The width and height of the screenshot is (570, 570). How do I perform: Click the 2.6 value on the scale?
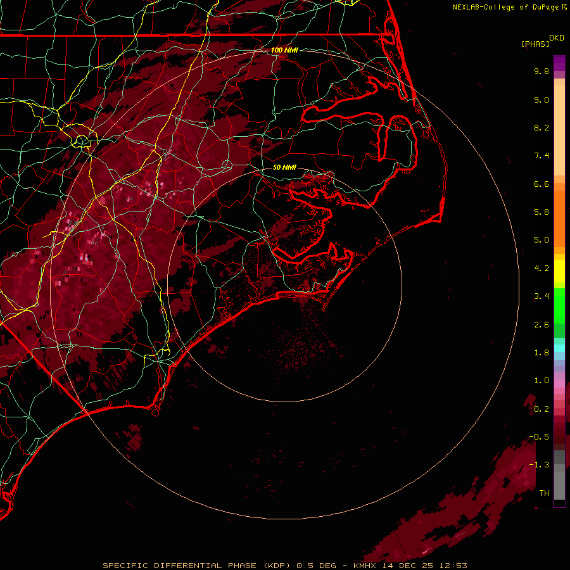coord(541,325)
